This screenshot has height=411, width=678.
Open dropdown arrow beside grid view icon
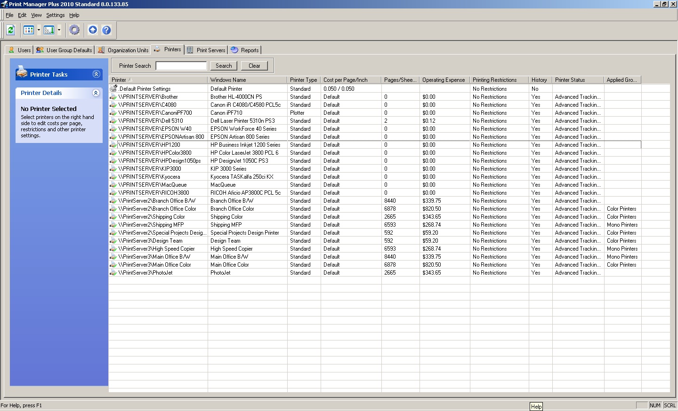tap(39, 30)
